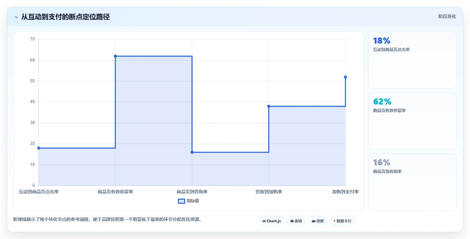The width and height of the screenshot is (470, 239).
Task: Open the 18% 互动到商品页点击率 card
Action: pos(412,60)
